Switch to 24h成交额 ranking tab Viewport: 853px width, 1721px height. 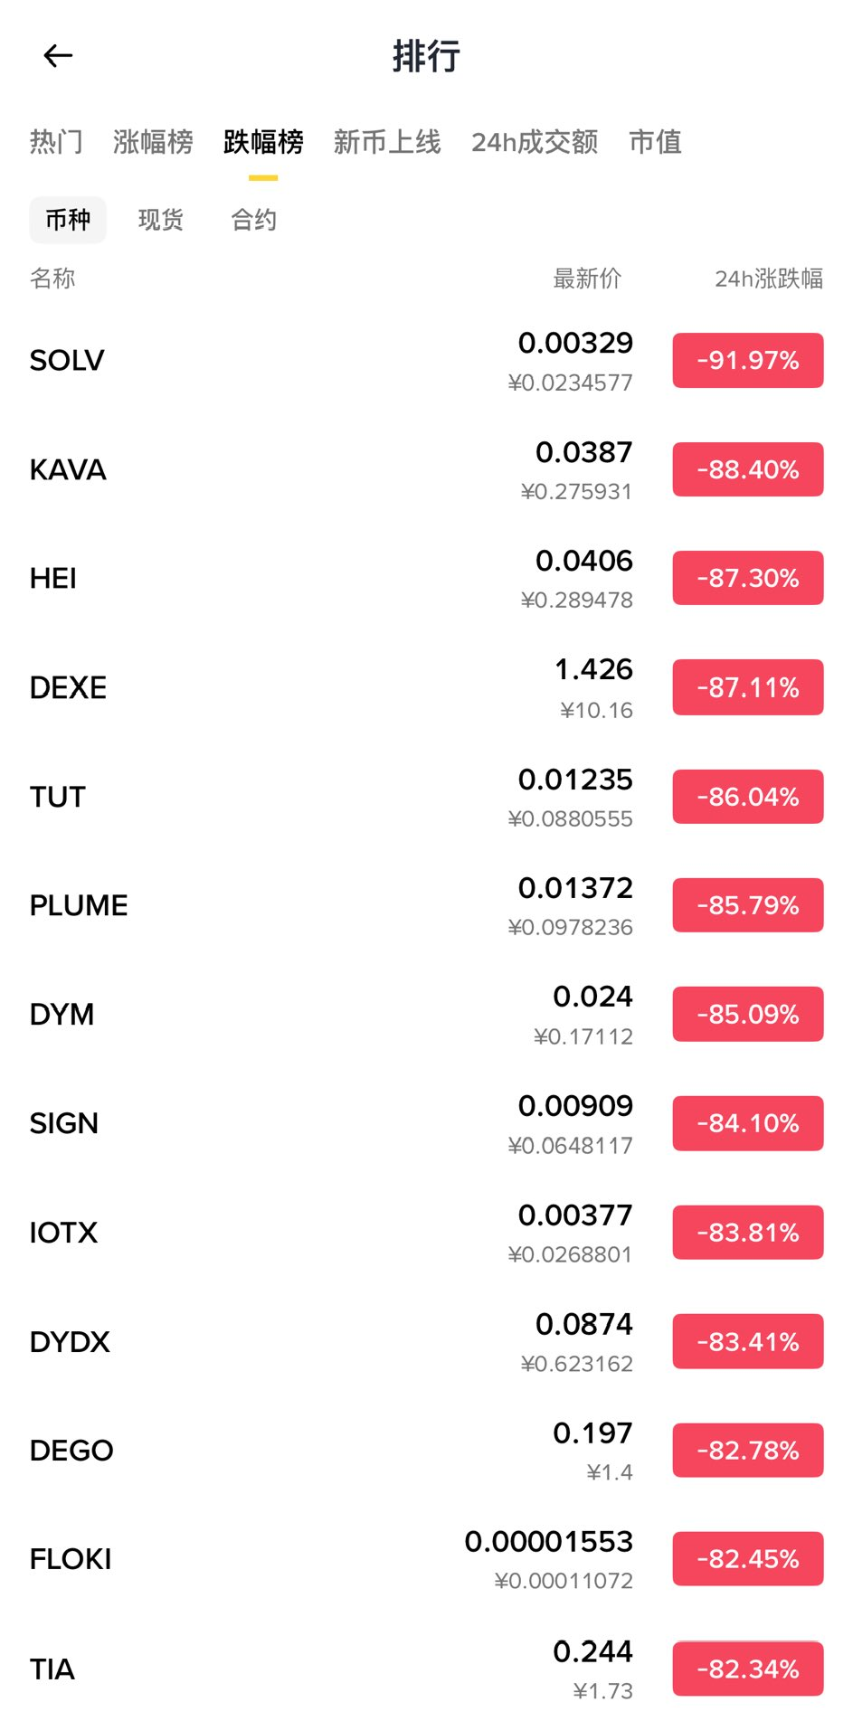coord(535,142)
